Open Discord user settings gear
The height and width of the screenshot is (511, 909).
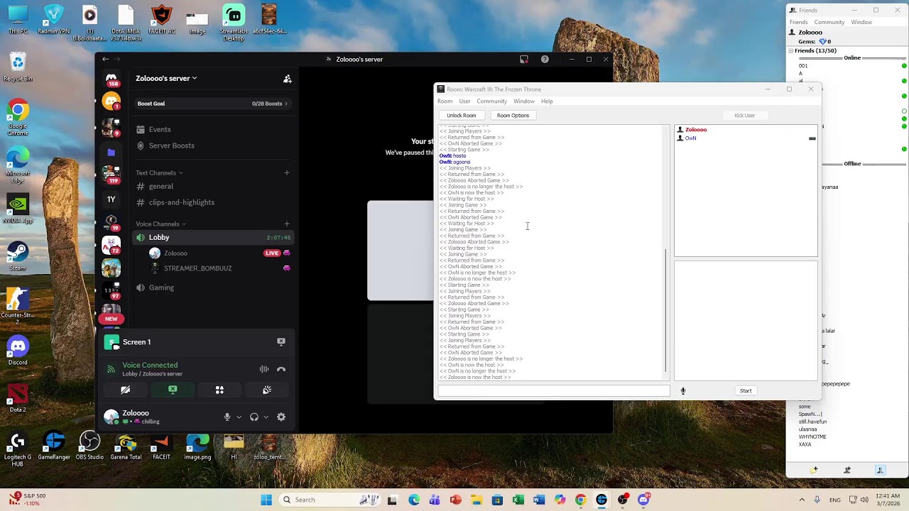[x=281, y=417]
